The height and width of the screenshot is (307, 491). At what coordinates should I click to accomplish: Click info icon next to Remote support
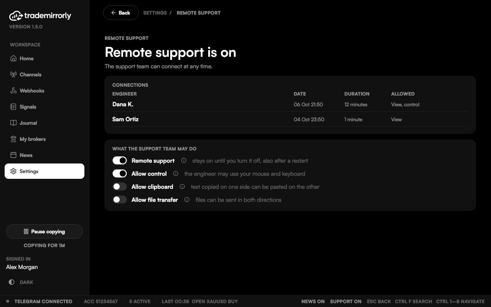[184, 160]
